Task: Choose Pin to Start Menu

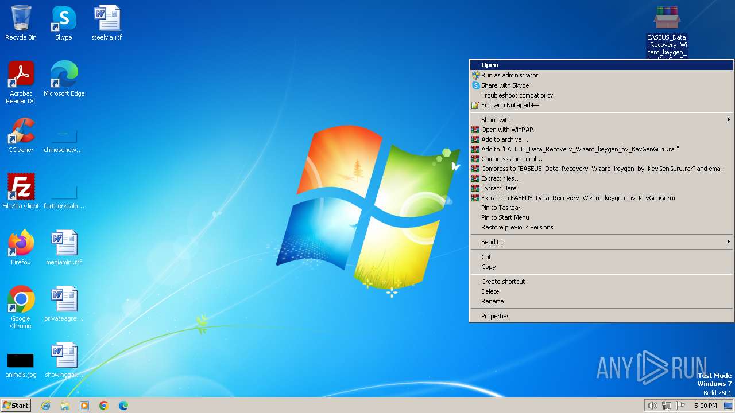Action: (x=601, y=217)
